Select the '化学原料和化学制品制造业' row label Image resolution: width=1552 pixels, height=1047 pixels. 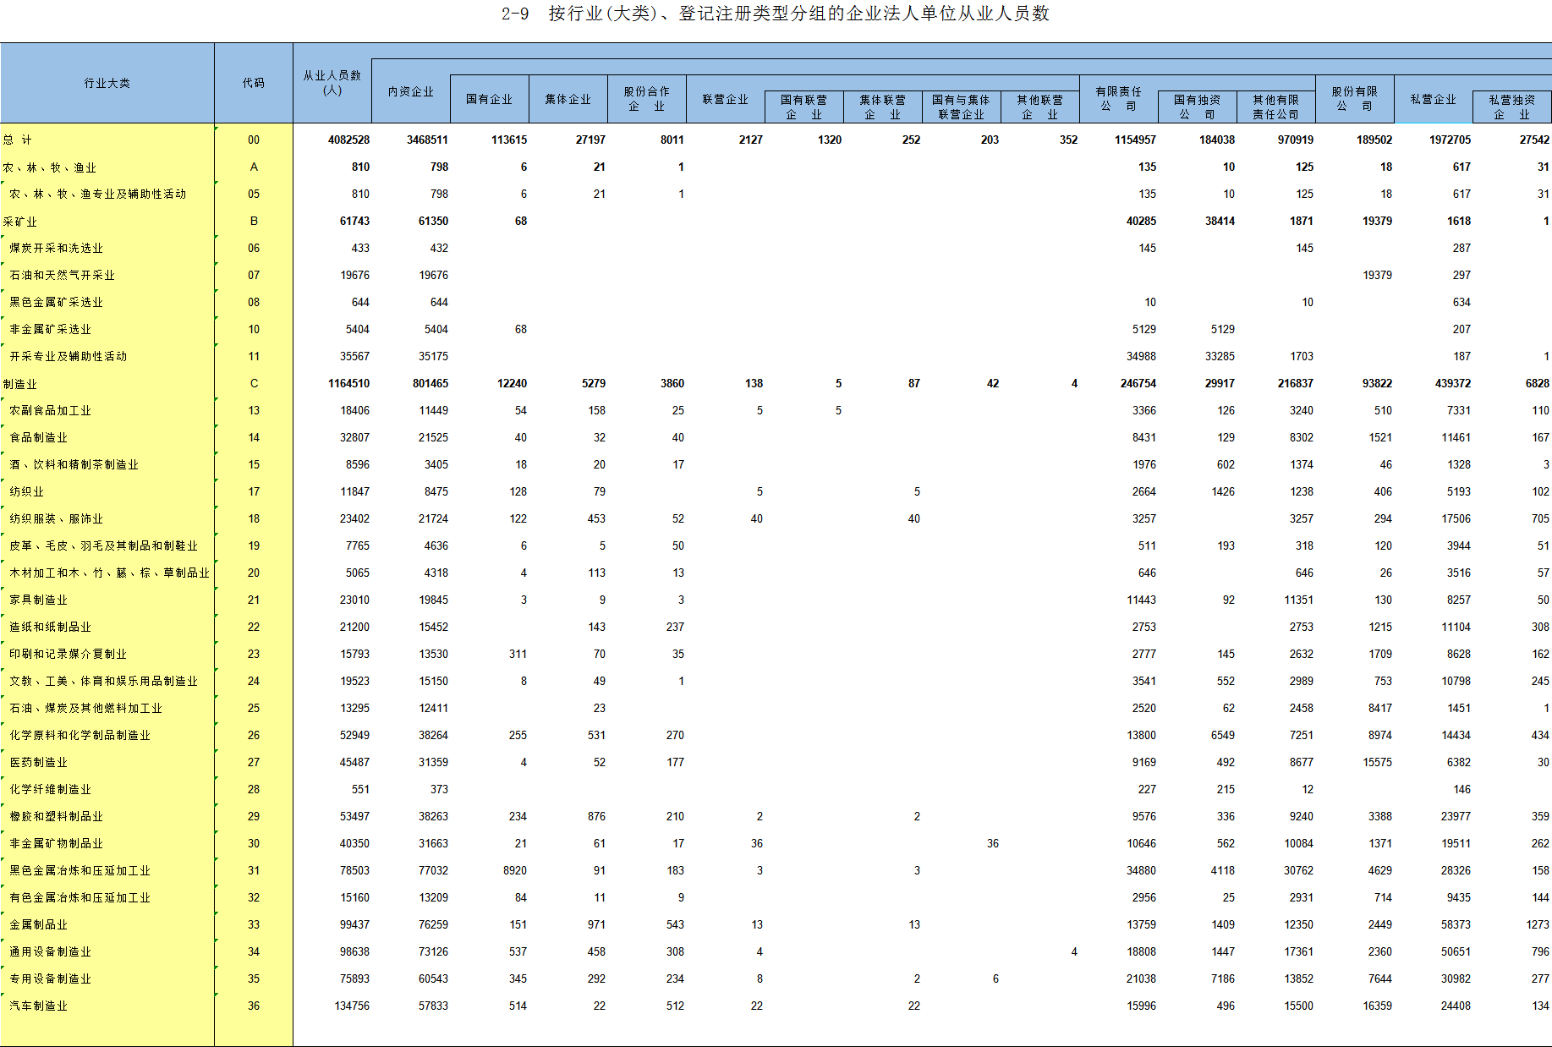click(80, 735)
